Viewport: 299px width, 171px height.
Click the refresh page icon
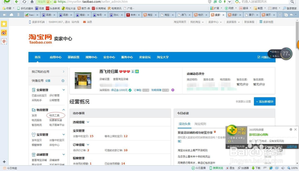(24, 2)
